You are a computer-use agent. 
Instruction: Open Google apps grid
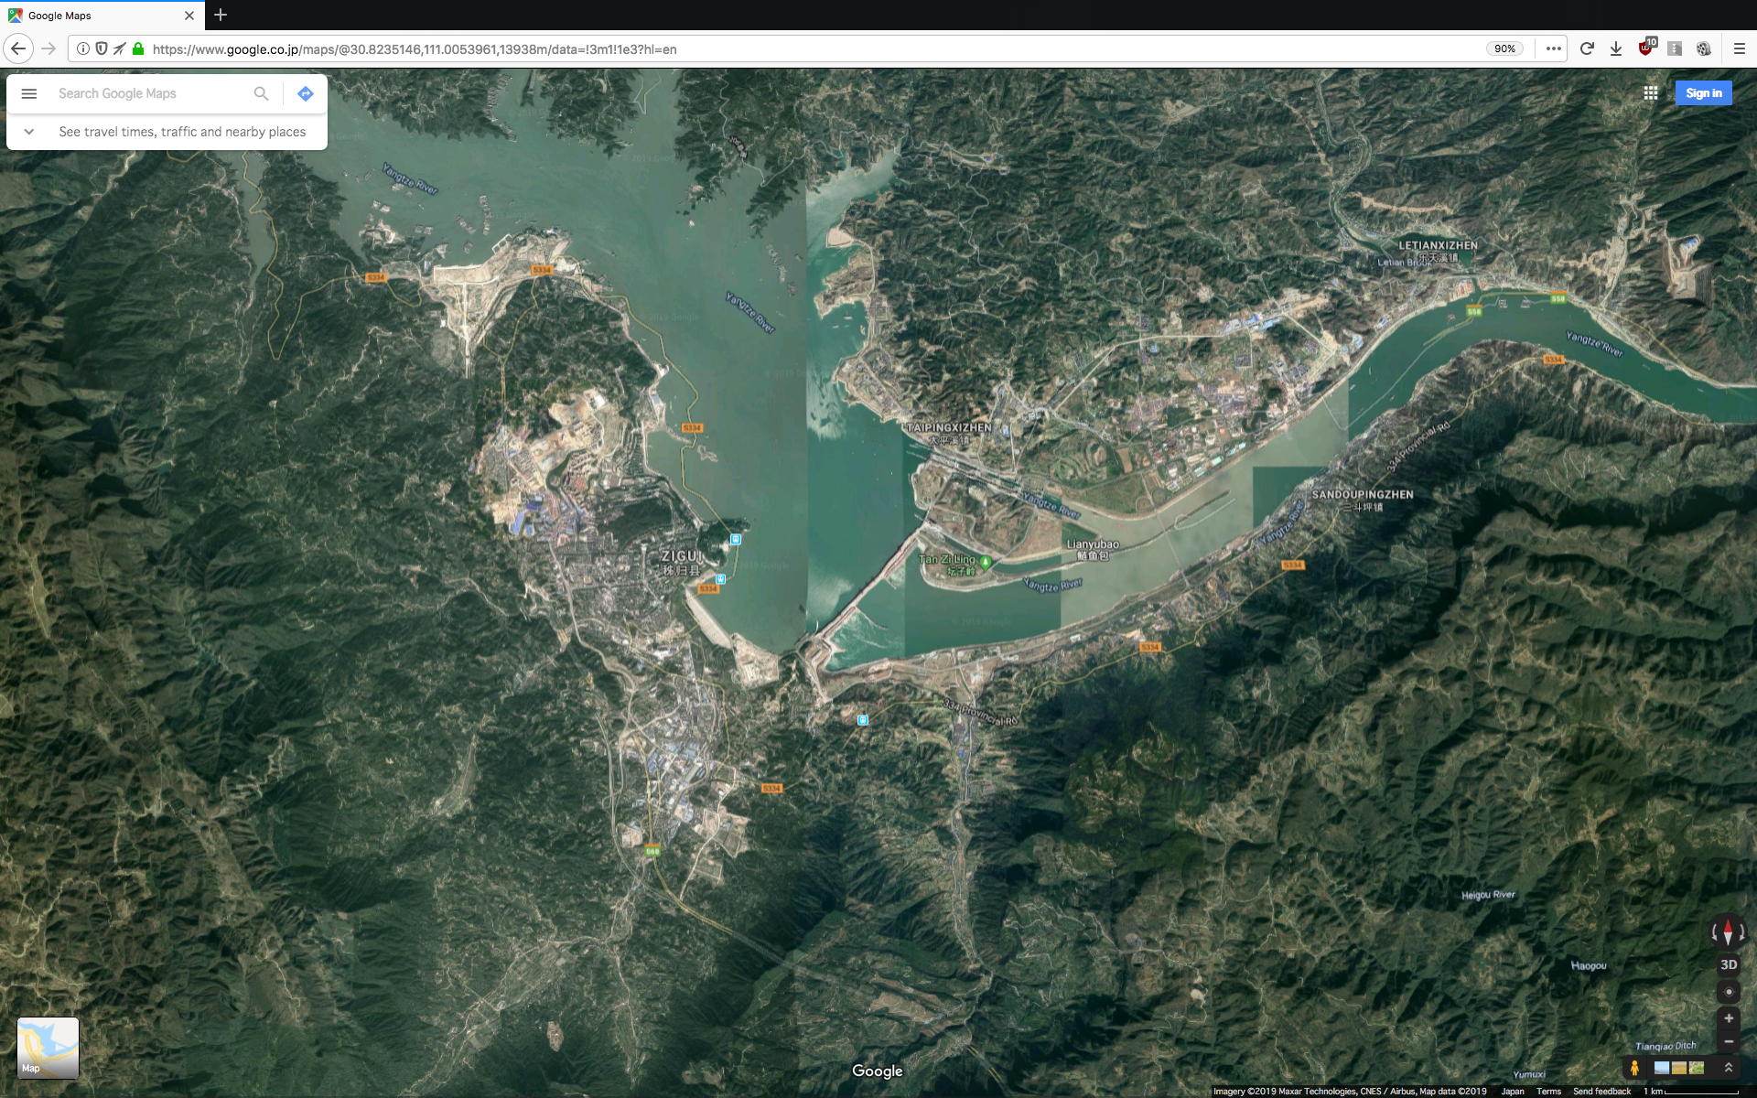click(x=1650, y=93)
